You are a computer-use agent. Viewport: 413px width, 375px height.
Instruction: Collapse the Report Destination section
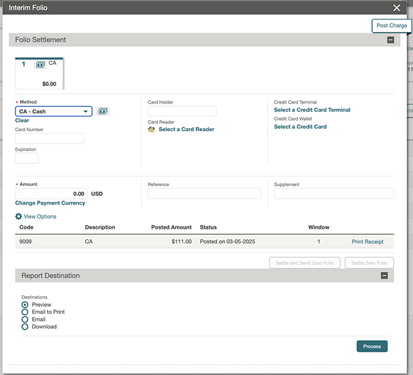click(x=384, y=275)
